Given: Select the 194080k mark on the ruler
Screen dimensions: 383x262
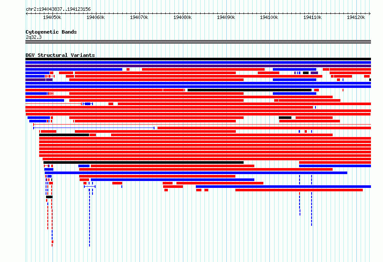Looking at the screenshot, I should (182, 17).
